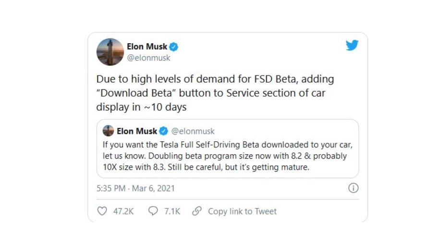Click the chain link icon
This screenshot has width=441, height=248.
coord(197,211)
